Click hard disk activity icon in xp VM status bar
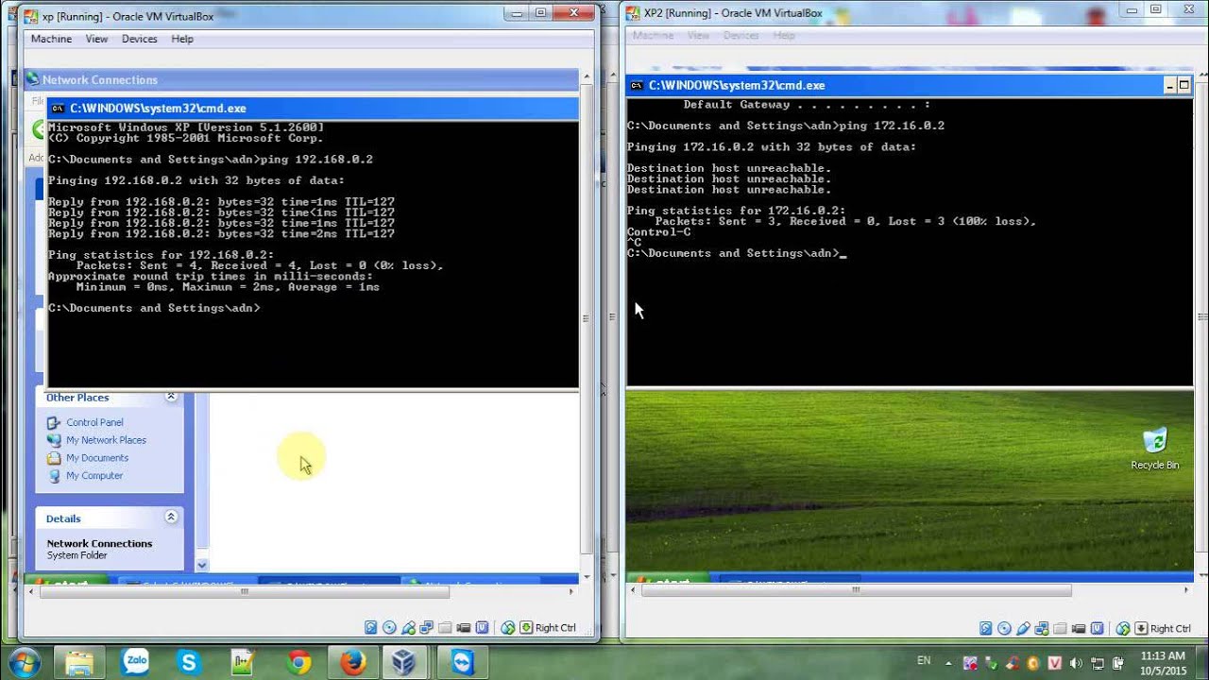 (x=370, y=628)
